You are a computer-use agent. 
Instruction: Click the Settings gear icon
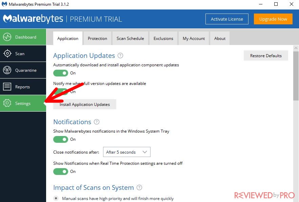point(7,103)
